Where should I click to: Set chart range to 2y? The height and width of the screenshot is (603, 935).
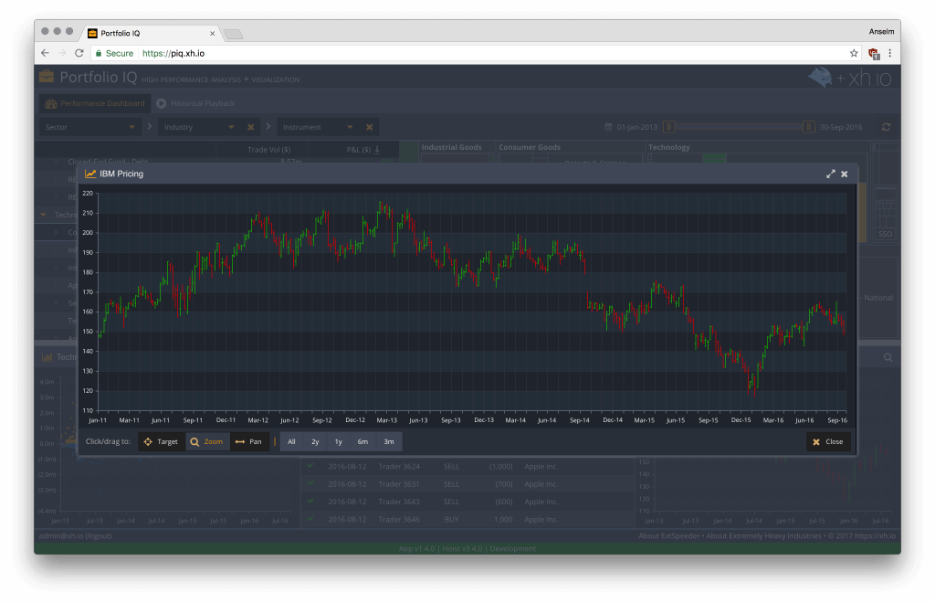pos(315,442)
